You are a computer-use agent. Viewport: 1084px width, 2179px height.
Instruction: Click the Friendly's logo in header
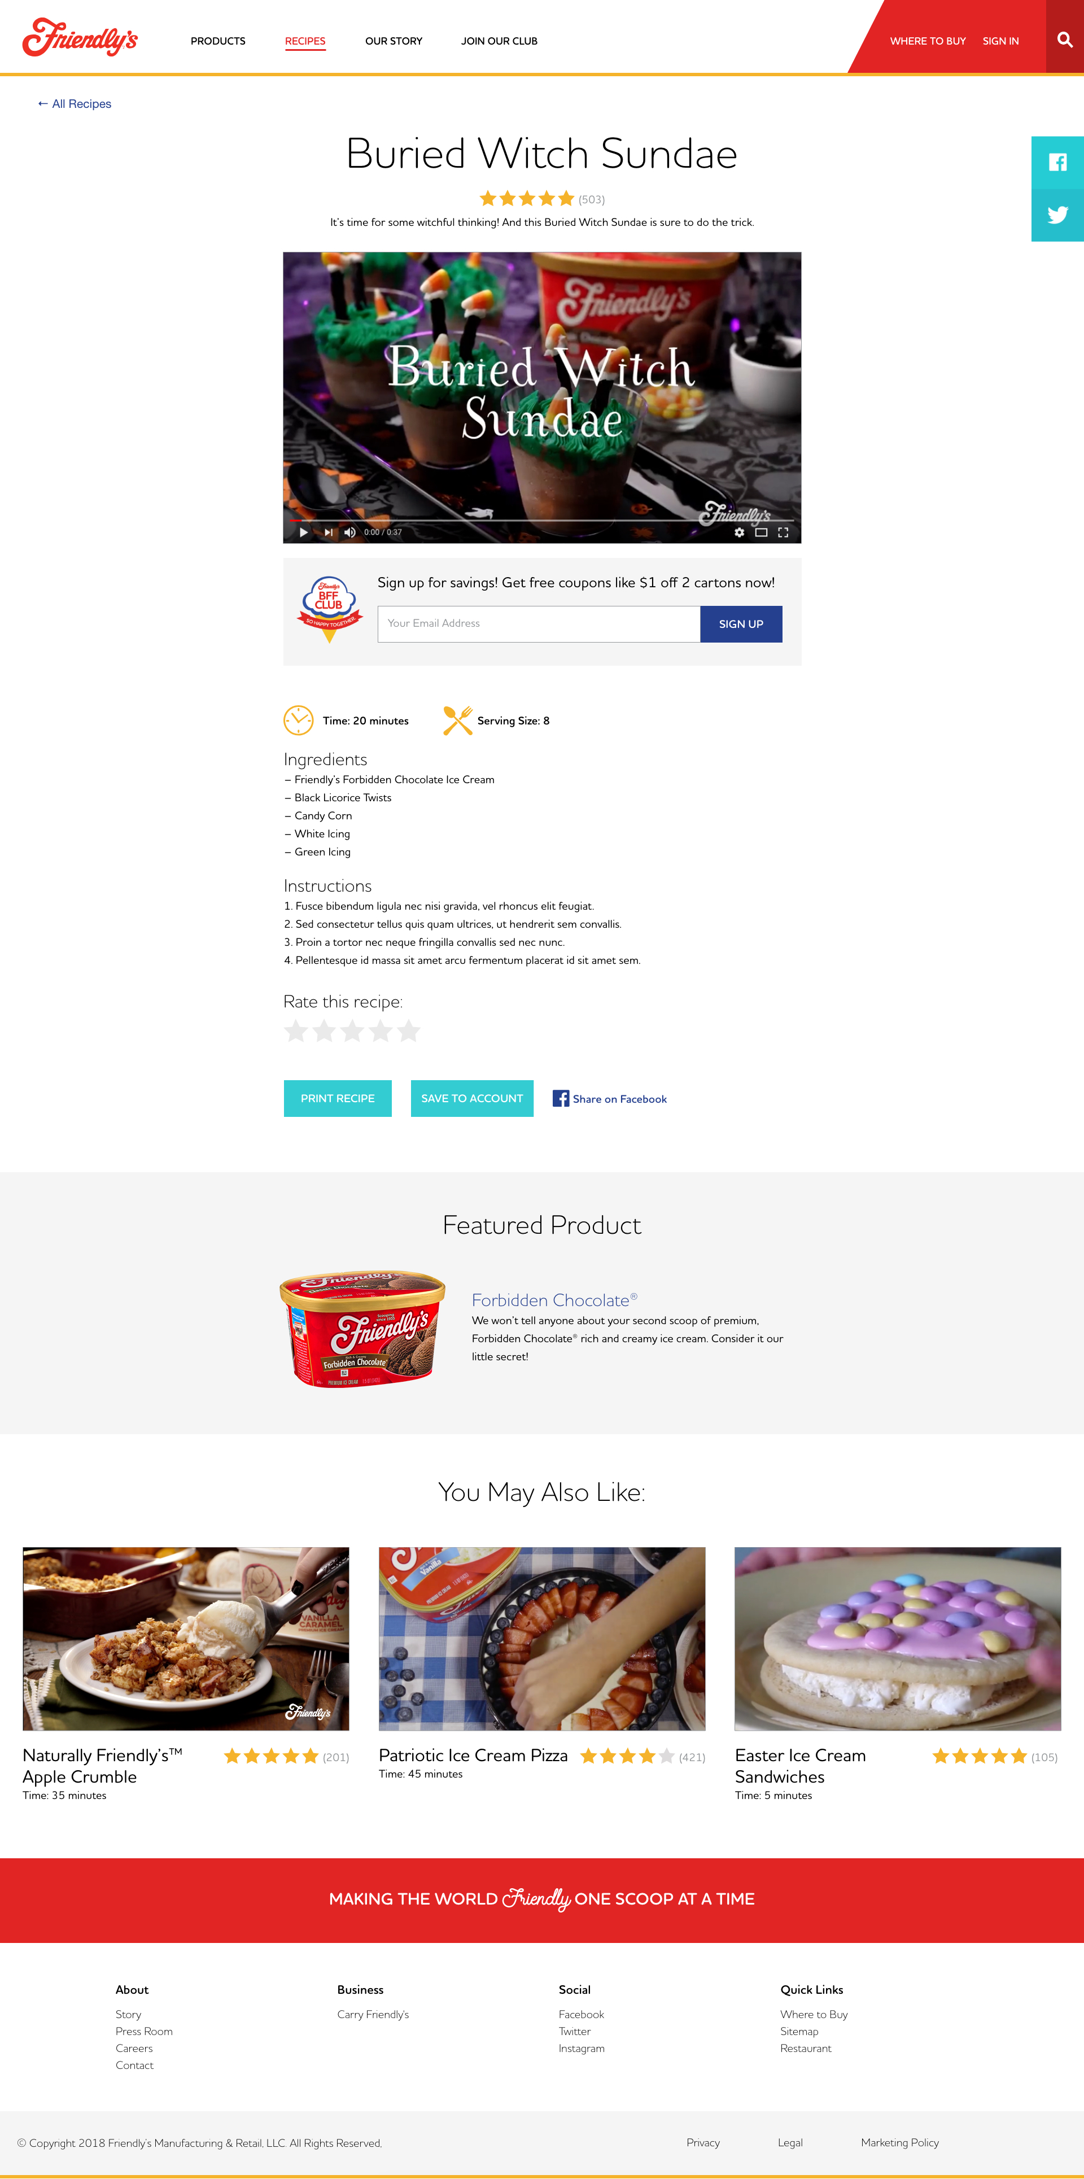point(80,37)
